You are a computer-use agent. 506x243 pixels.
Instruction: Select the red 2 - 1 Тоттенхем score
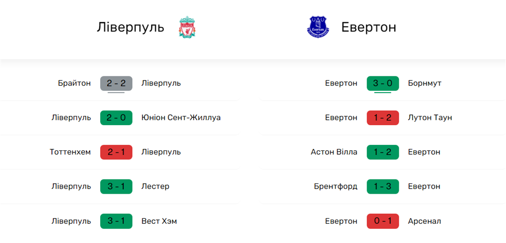coord(116,152)
